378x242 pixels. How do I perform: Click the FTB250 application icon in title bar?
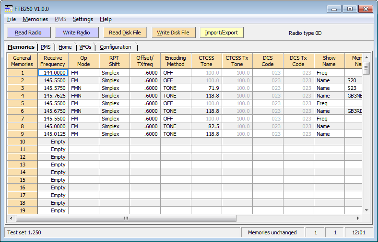(9, 9)
